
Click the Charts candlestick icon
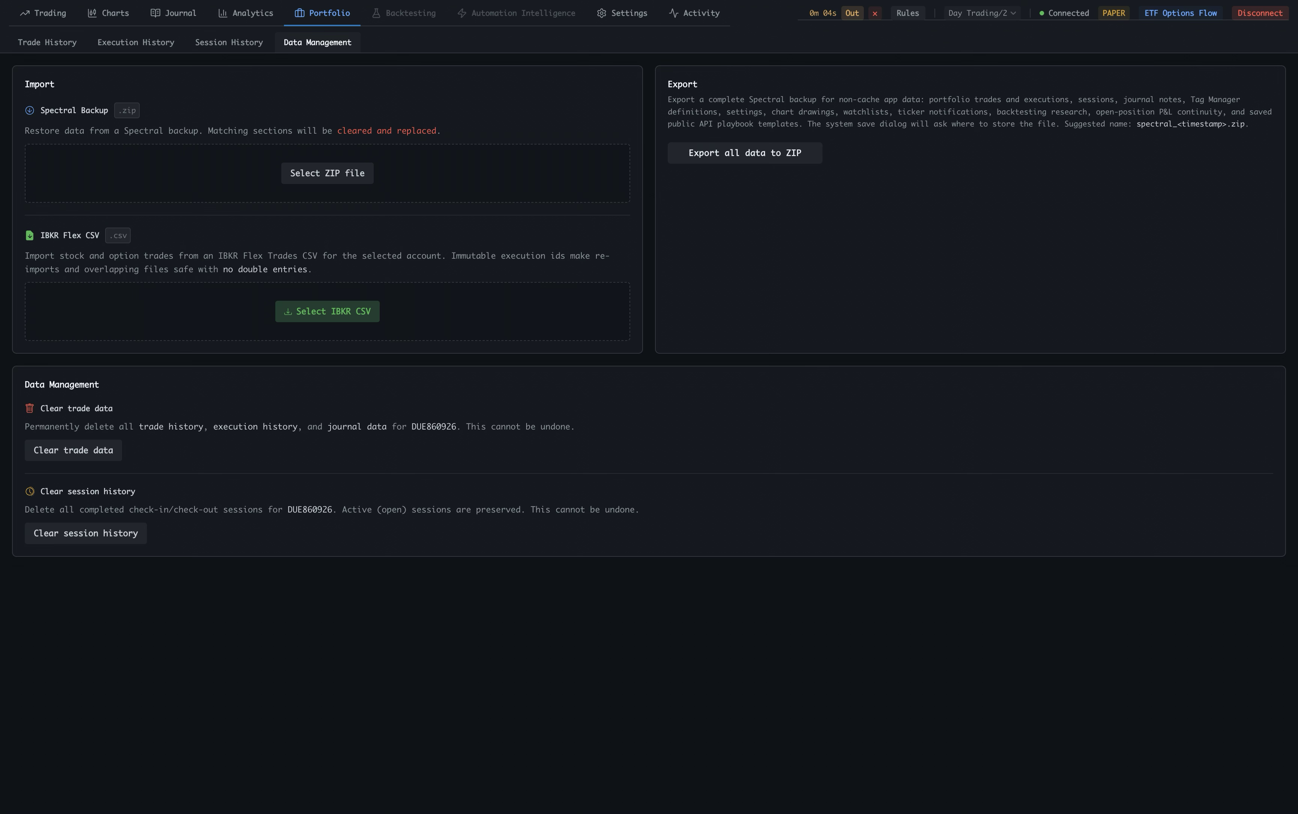(x=92, y=13)
